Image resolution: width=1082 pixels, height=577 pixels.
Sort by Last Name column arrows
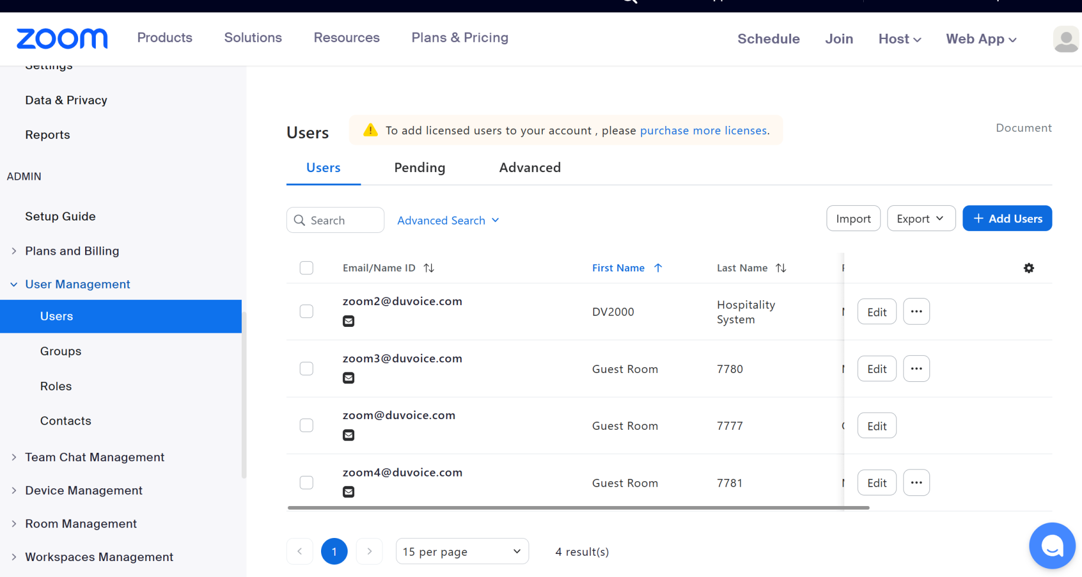pos(781,268)
